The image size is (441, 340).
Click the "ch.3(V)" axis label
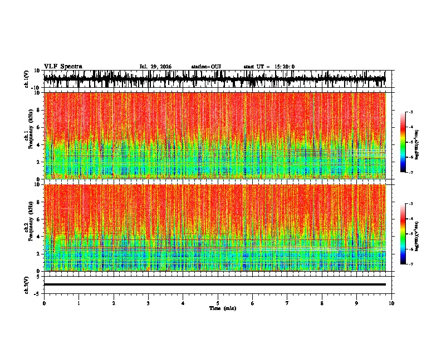[27, 285]
